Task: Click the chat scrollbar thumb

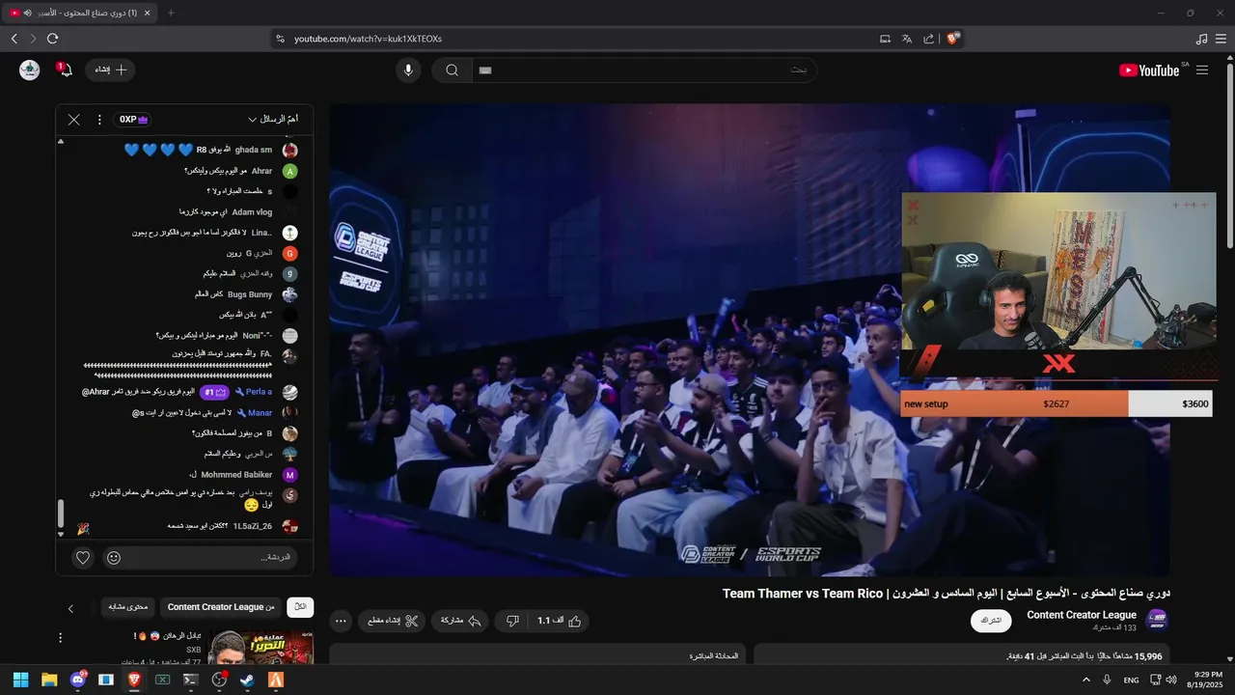Action: click(x=61, y=514)
